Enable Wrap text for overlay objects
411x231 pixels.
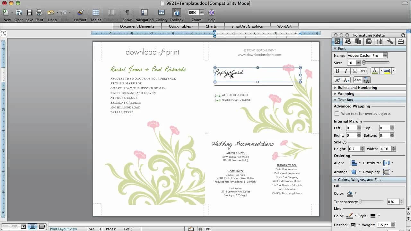point(337,113)
